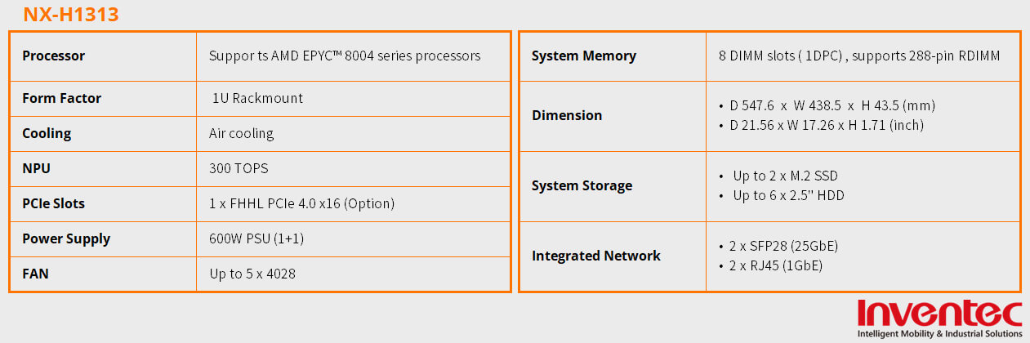Select the Processor row label
This screenshot has height=343, width=1030.
pos(54,56)
